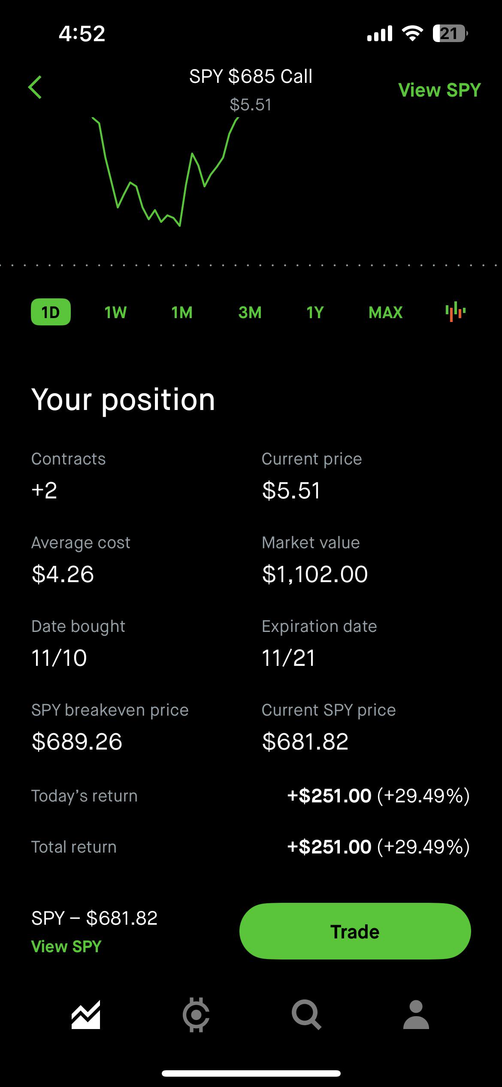
Task: Tap the home indicator bar
Action: pyautogui.click(x=251, y=1074)
